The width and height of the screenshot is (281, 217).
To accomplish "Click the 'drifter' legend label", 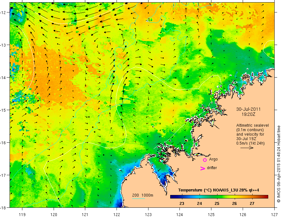I will 212,168.
